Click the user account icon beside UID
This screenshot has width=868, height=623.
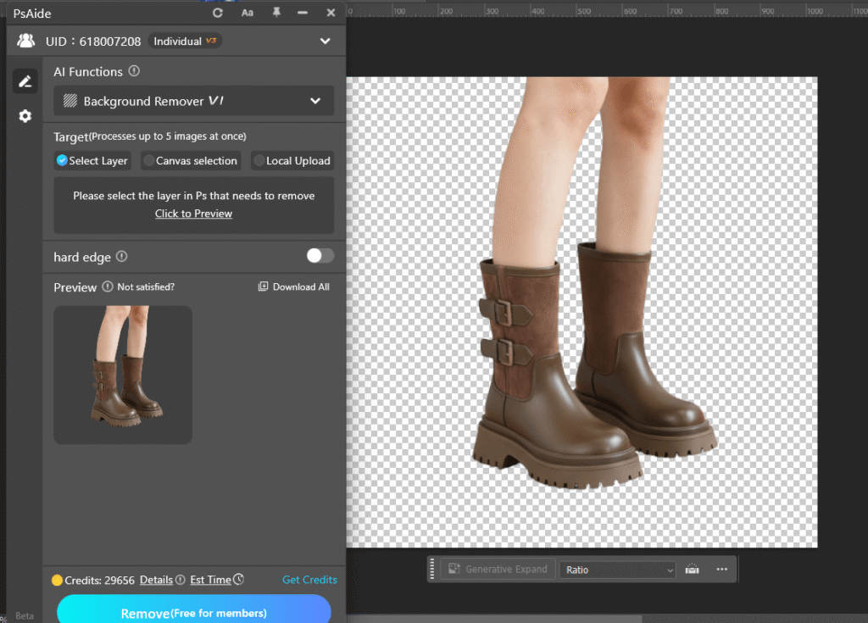(25, 40)
